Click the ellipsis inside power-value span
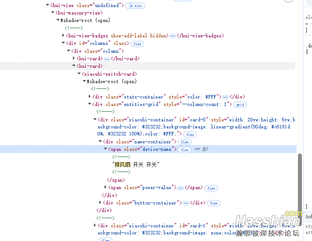 181,188
